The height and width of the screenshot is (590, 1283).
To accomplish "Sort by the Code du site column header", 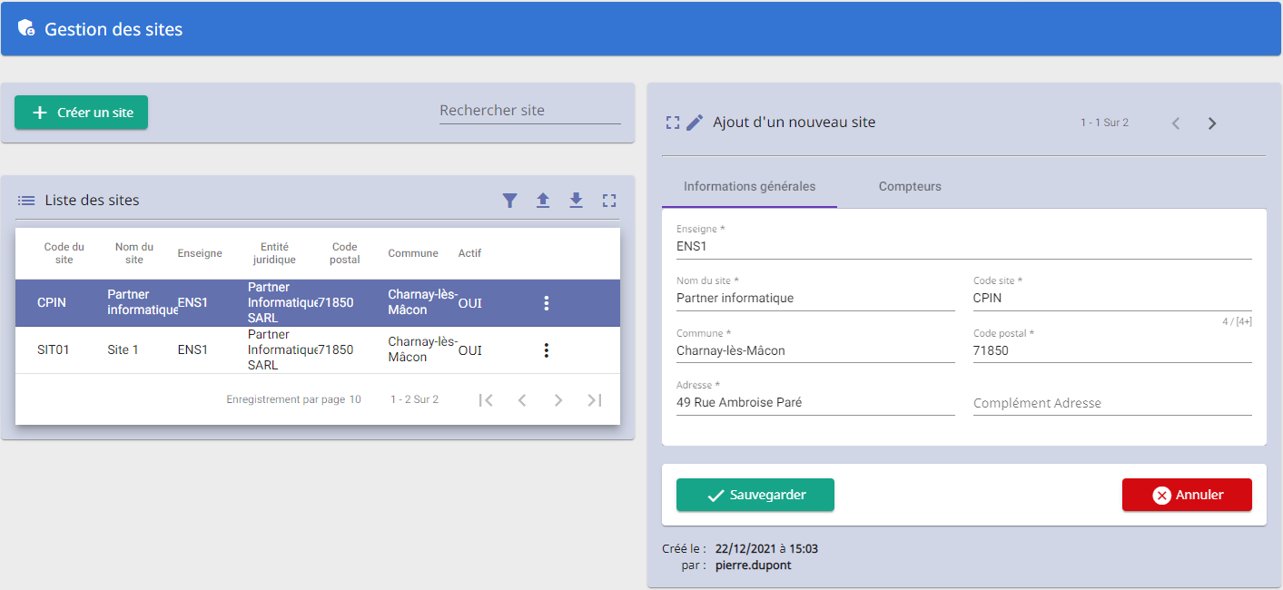I will click(64, 253).
